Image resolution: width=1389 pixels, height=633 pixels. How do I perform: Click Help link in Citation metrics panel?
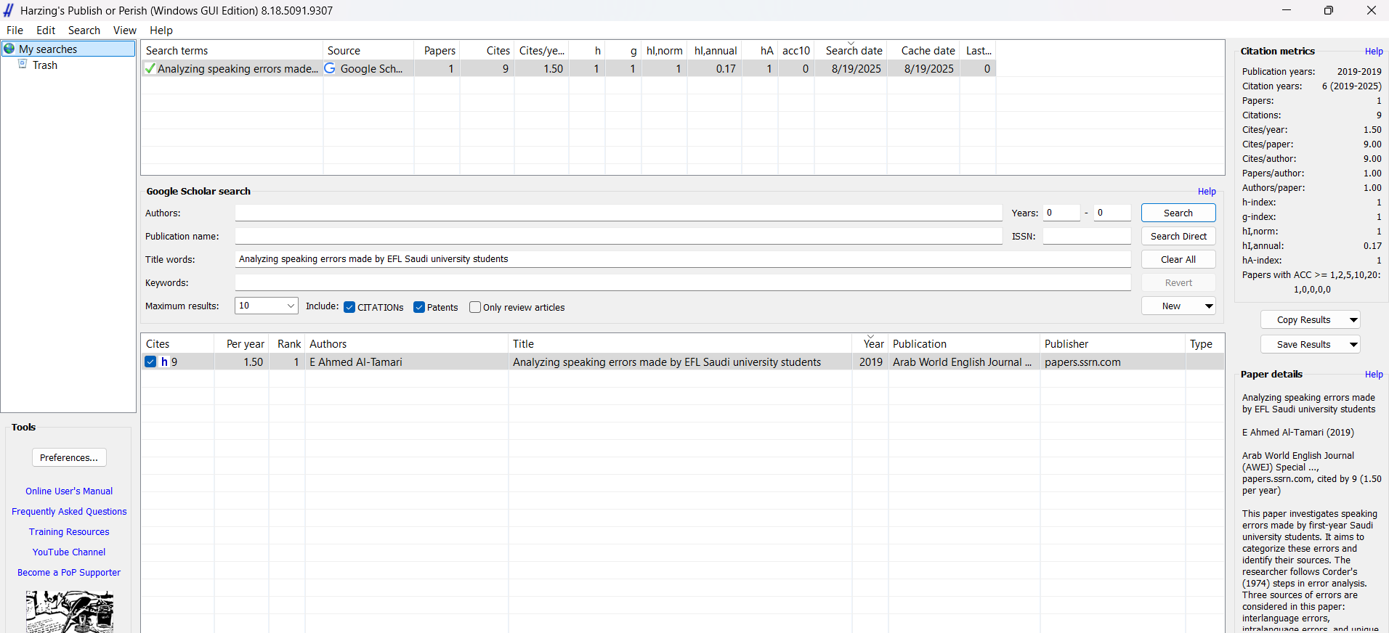tap(1374, 52)
